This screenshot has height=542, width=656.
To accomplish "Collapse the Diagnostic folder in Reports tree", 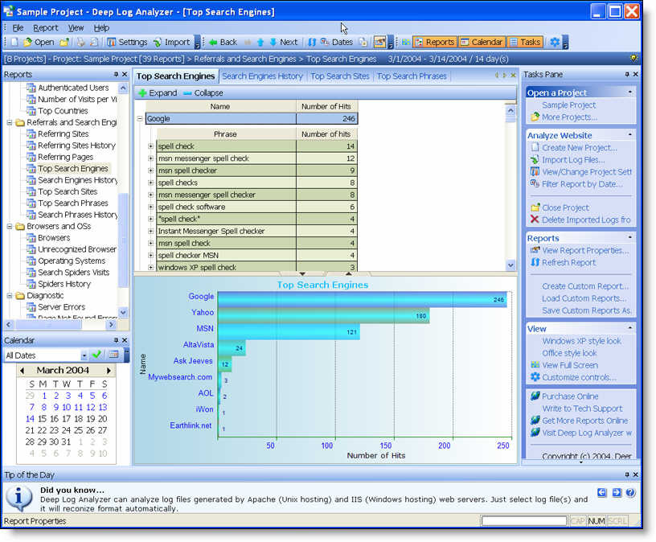I will point(9,296).
